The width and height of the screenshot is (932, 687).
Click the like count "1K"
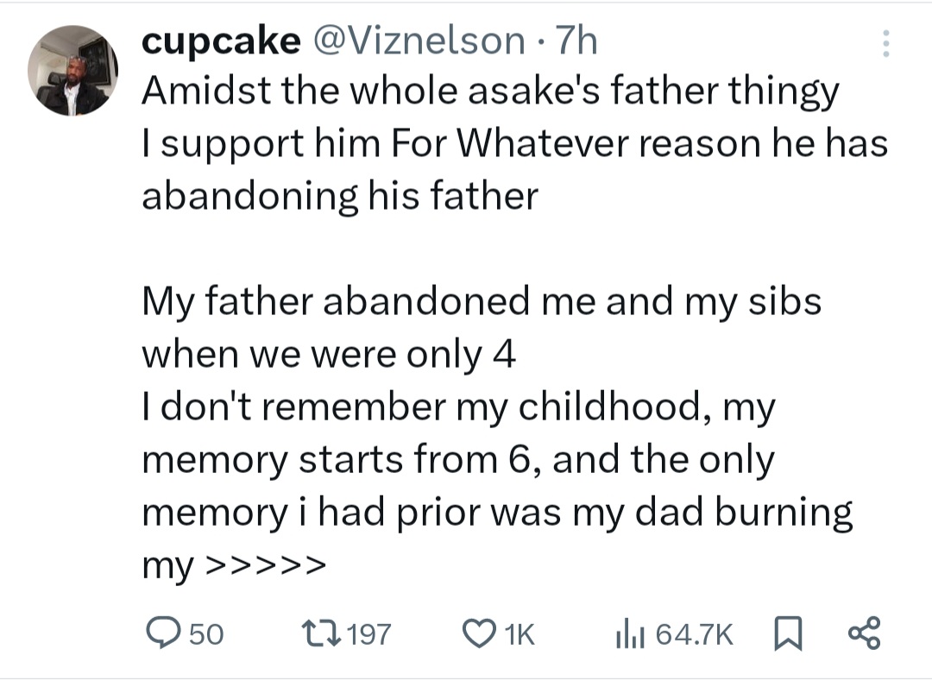(x=519, y=636)
